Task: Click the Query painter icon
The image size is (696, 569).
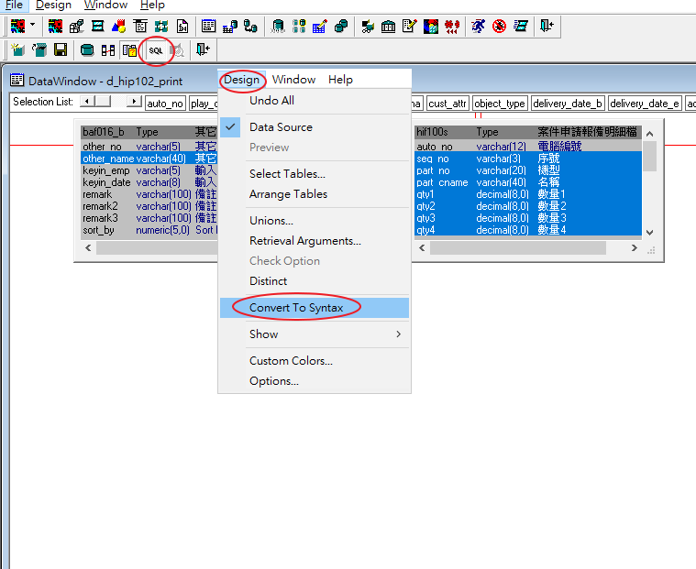Action: click(x=229, y=27)
